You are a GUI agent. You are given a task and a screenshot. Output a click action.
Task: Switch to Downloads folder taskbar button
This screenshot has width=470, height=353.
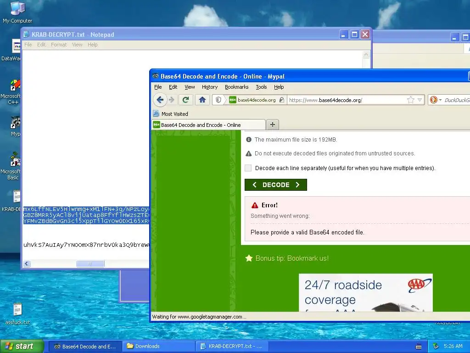158,347
